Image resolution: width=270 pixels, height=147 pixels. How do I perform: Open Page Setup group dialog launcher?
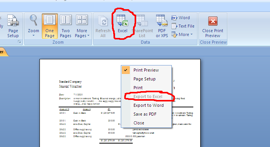(20, 42)
